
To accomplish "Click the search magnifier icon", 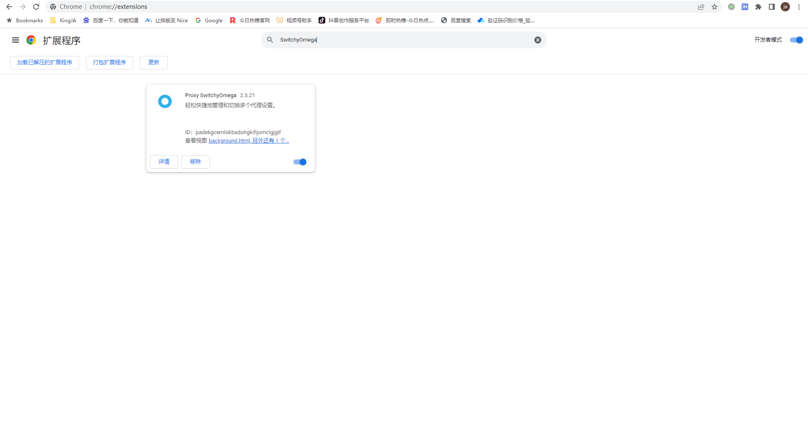I will [270, 40].
